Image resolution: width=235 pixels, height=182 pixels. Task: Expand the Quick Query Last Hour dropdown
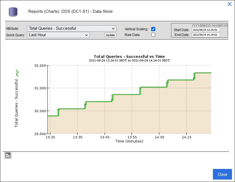coord(58,35)
